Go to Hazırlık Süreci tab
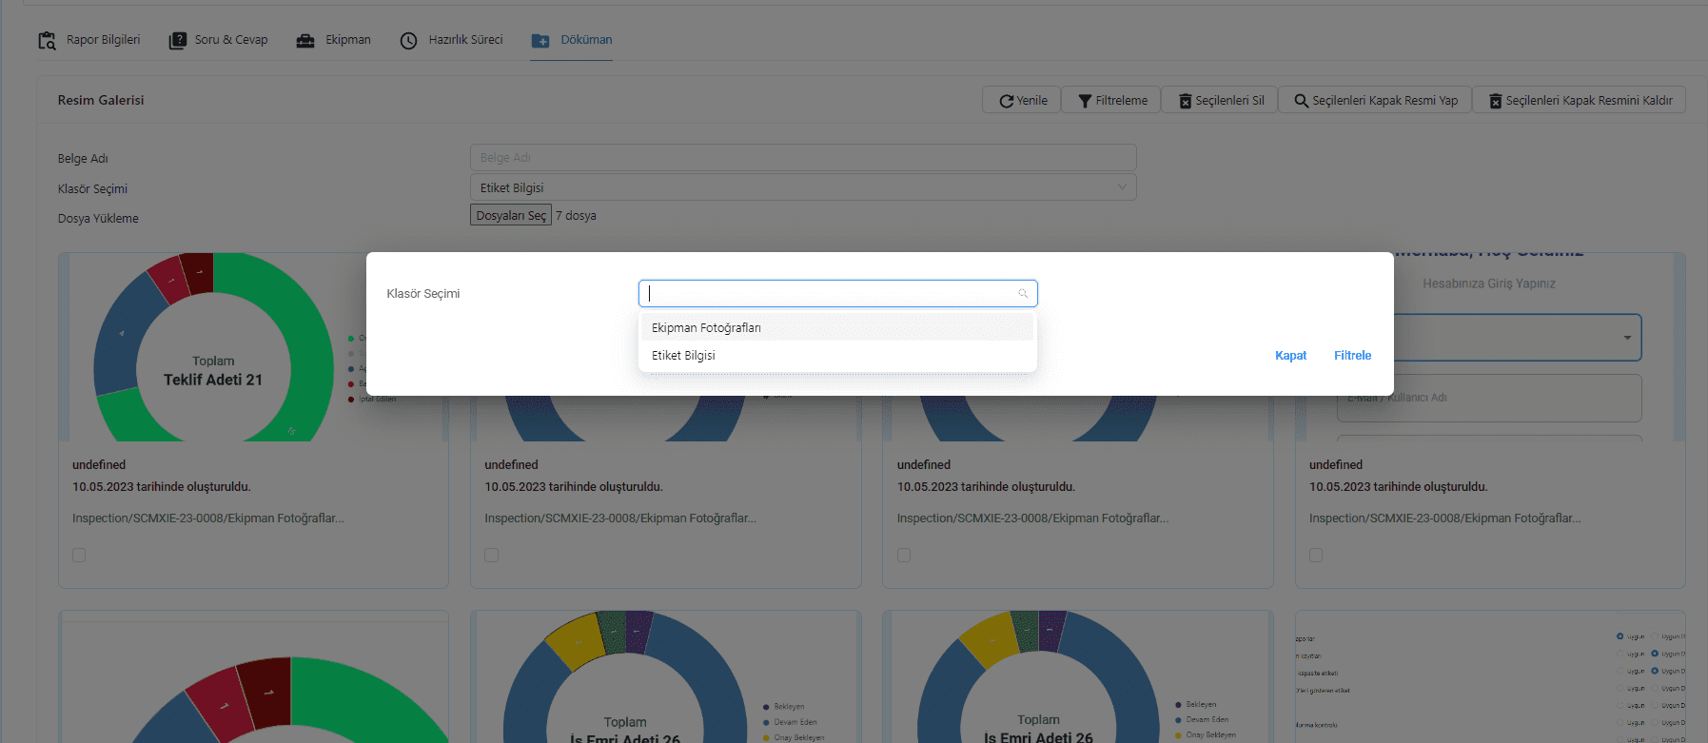The height and width of the screenshot is (743, 1708). 451,40
